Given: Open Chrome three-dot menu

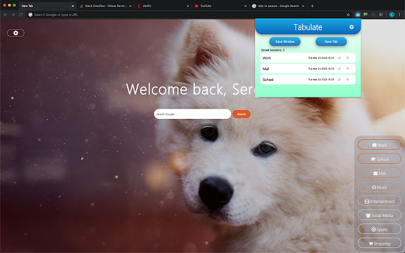Looking at the screenshot, I should (x=399, y=15).
